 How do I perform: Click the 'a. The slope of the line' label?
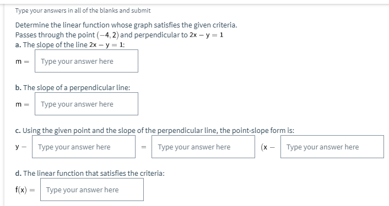pyautogui.click(x=70, y=44)
